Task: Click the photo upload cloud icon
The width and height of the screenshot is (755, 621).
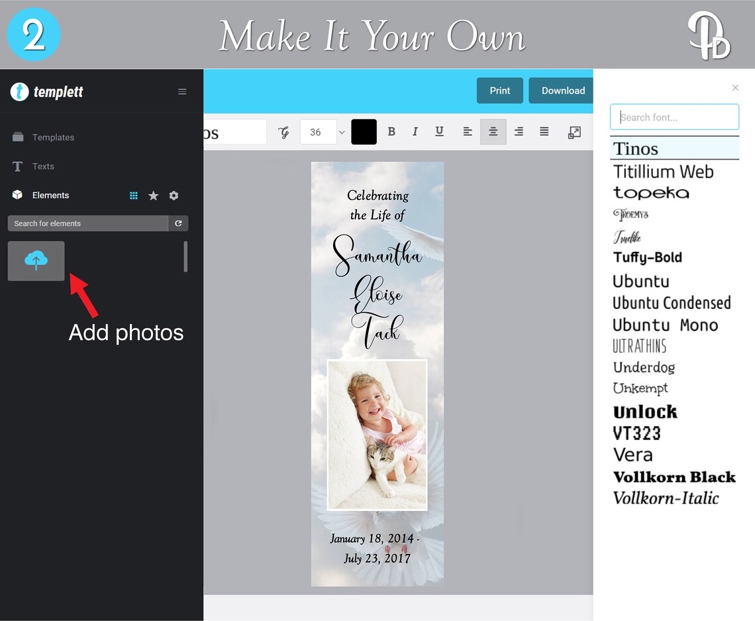Action: coord(36,260)
